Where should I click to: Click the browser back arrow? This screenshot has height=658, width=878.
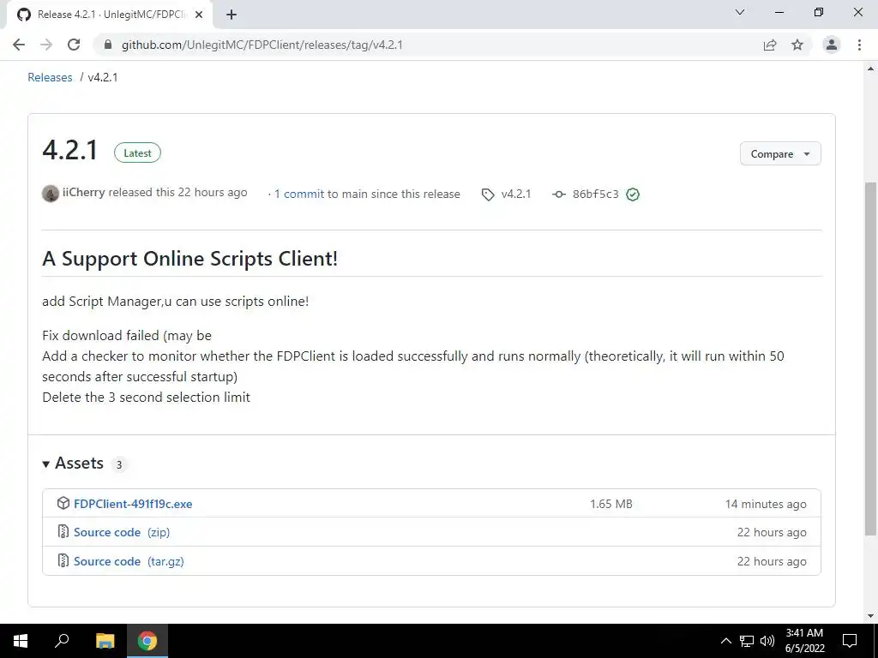click(19, 45)
